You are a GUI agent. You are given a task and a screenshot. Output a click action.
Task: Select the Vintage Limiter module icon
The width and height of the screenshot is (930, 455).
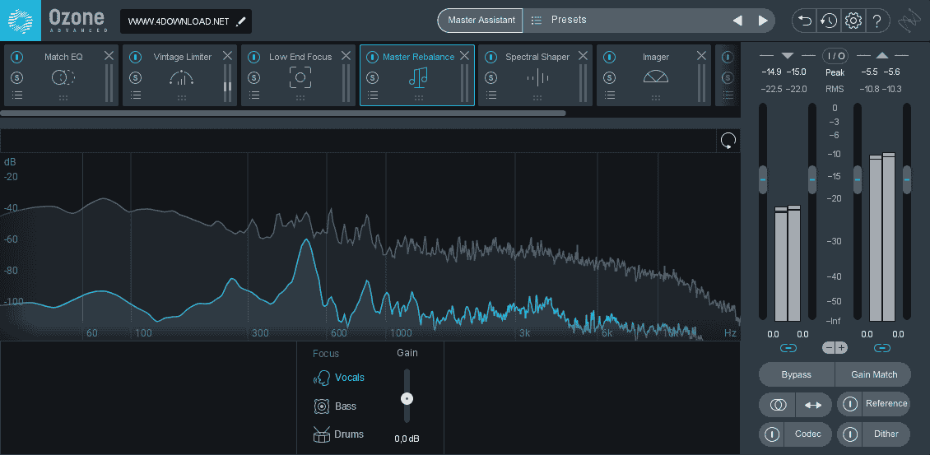pyautogui.click(x=182, y=77)
